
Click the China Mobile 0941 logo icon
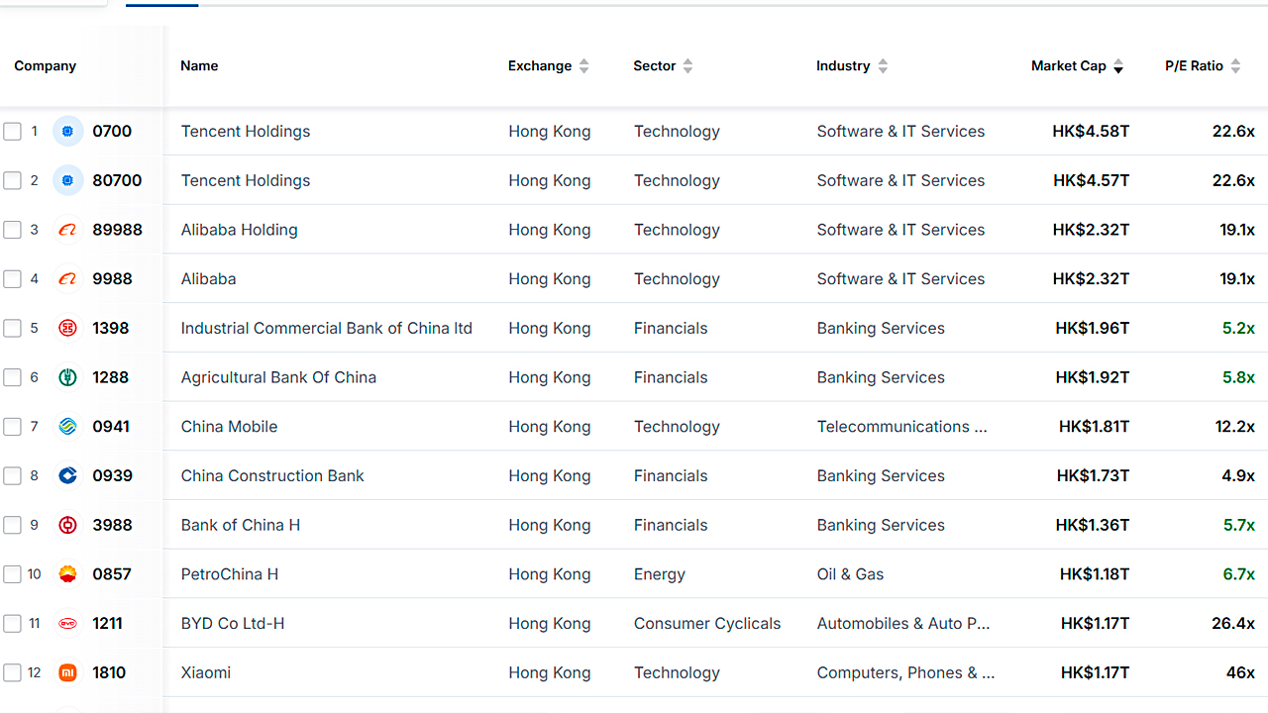coord(67,427)
